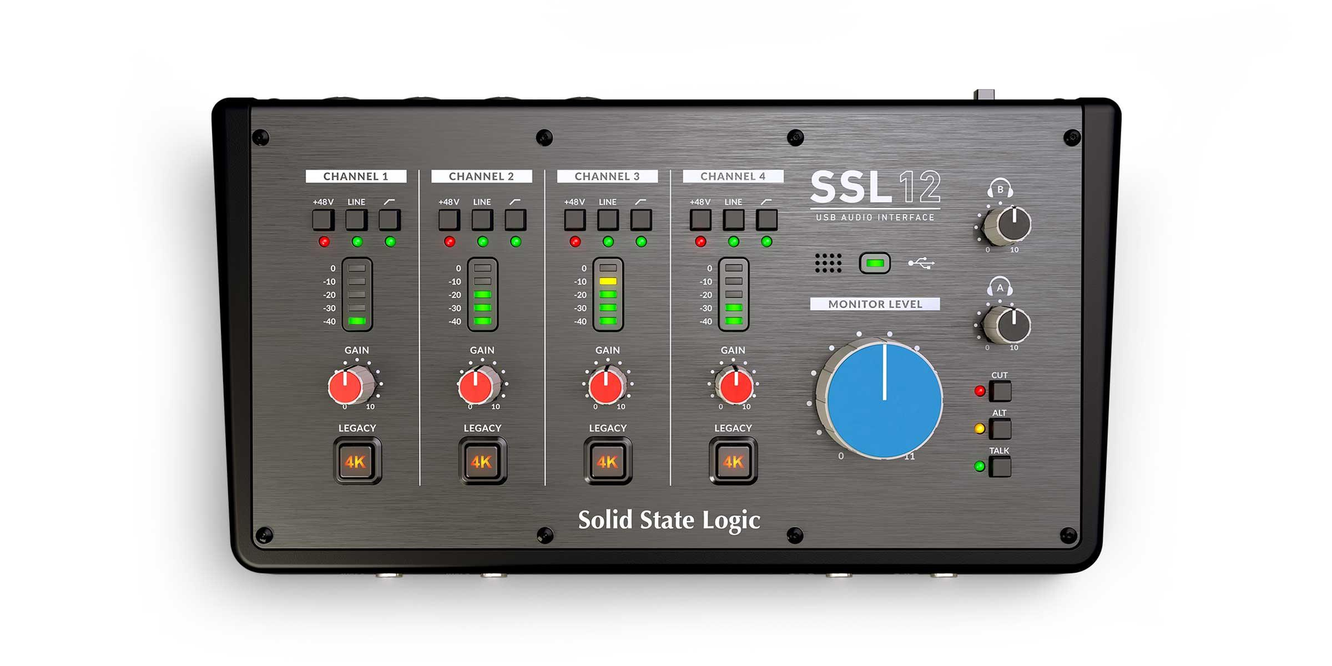Image resolution: width=1332 pixels, height=666 pixels.
Task: Toggle +48V phantom power on Channel 4
Action: (700, 219)
